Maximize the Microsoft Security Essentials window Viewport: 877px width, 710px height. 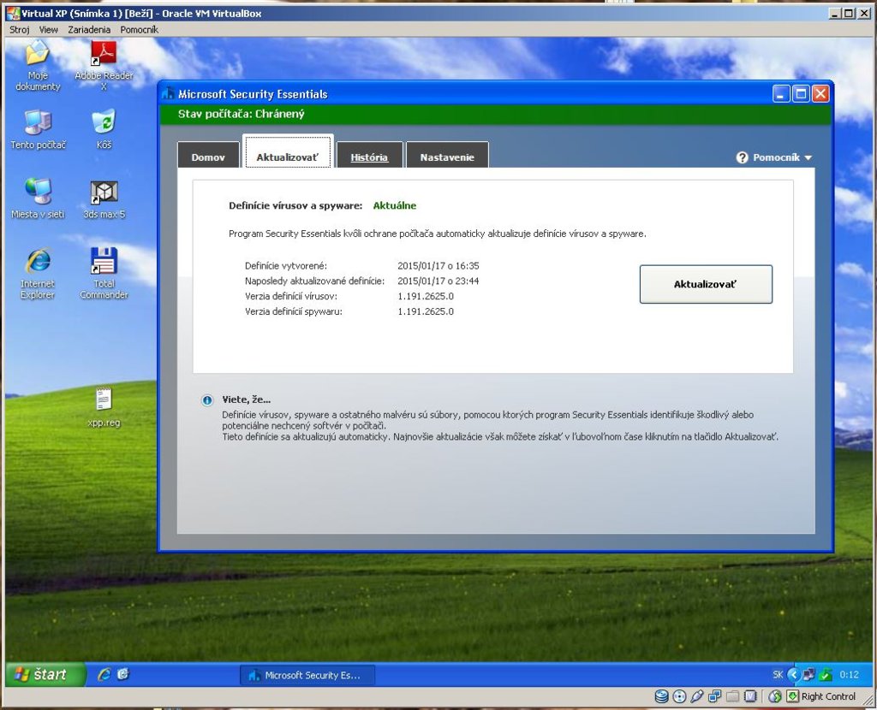coord(801,94)
